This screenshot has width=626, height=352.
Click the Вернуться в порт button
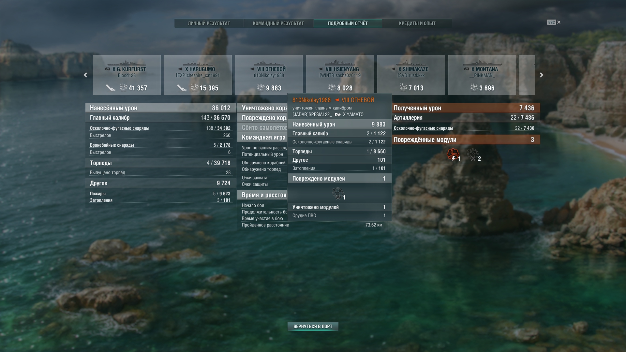[x=313, y=326]
